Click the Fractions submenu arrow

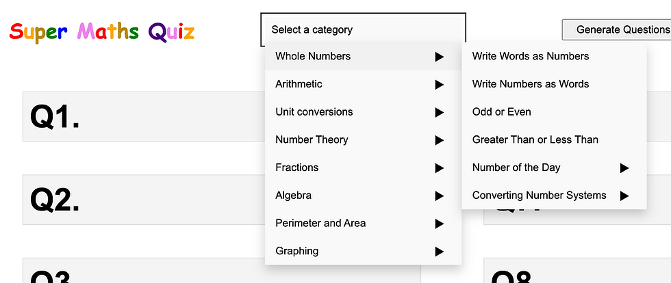click(439, 168)
